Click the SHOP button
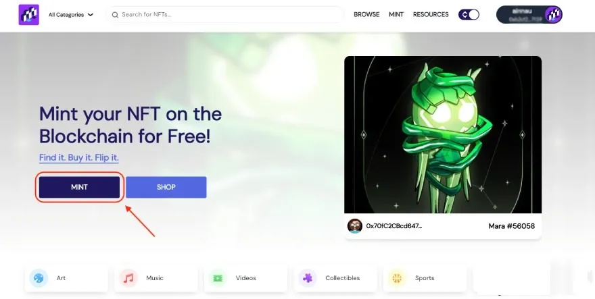The height and width of the screenshot is (299, 595). point(166,187)
